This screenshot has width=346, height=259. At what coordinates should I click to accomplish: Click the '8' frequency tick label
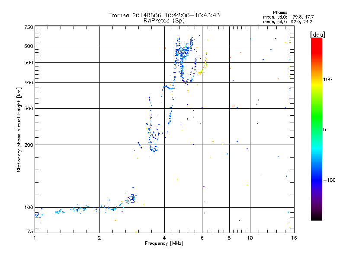pos(229,238)
